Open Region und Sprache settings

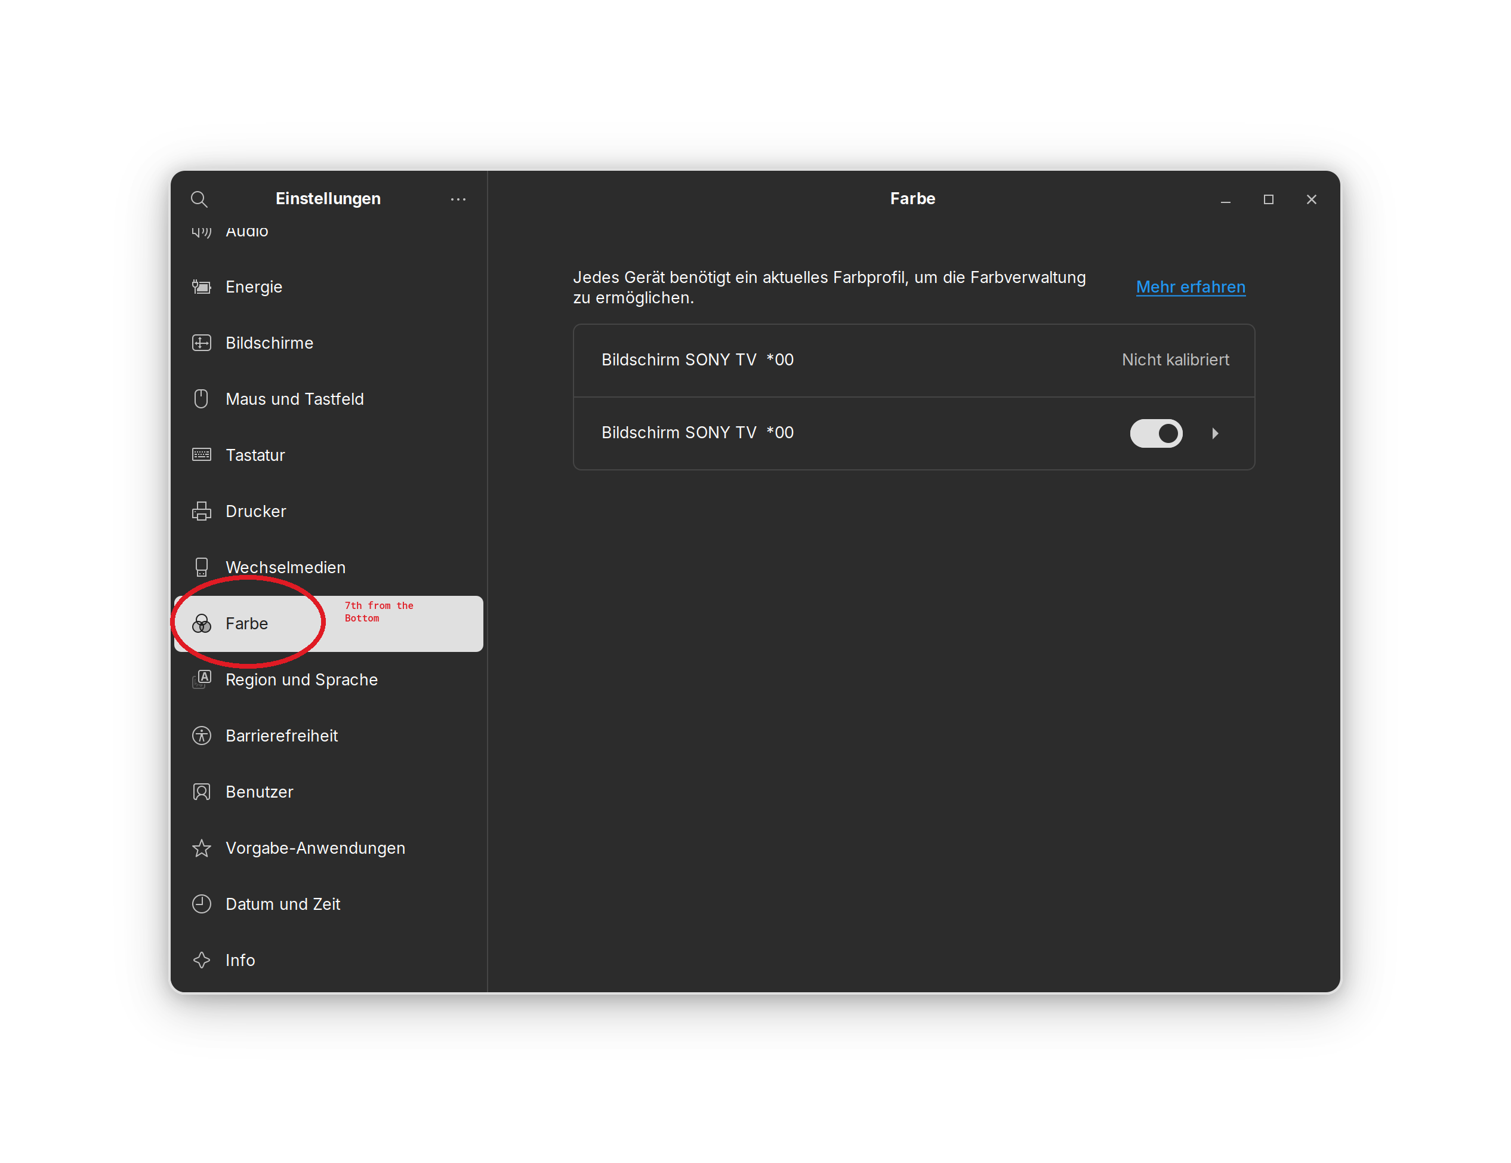[x=329, y=680]
